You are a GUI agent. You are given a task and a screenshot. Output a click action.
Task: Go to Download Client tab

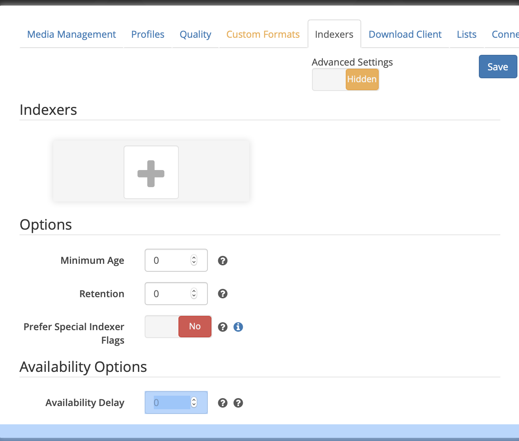pyautogui.click(x=405, y=35)
